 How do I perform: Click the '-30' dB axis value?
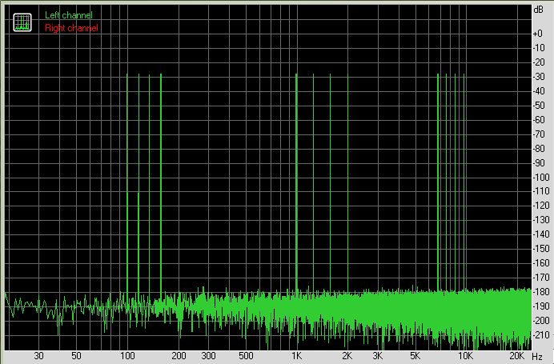click(x=539, y=77)
